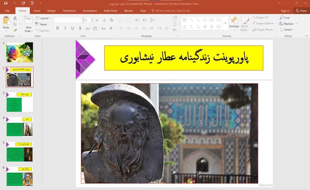Click the Paste clipboard icon

6,20
